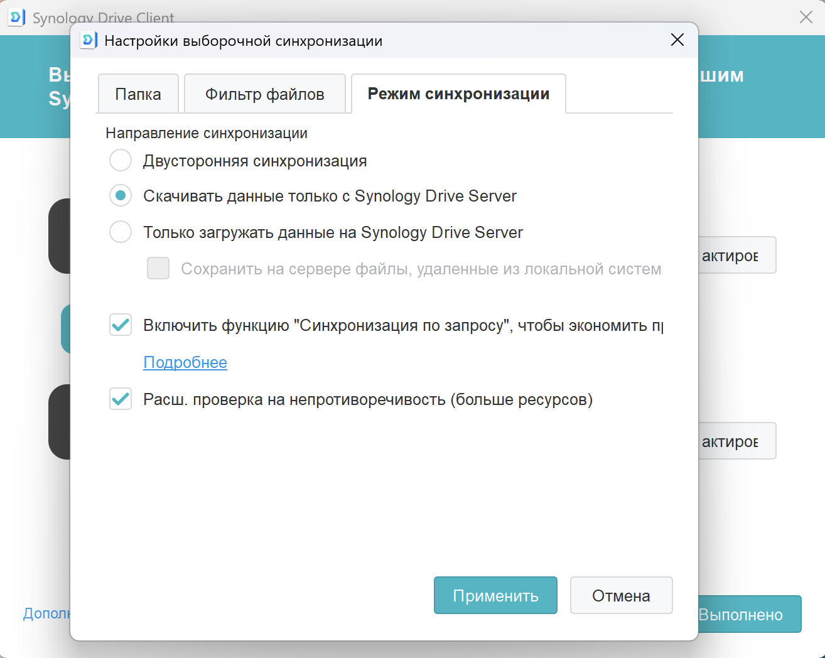Viewport: 825px width, 658px height.
Task: Close the selective sync settings dialog
Action: coord(677,40)
